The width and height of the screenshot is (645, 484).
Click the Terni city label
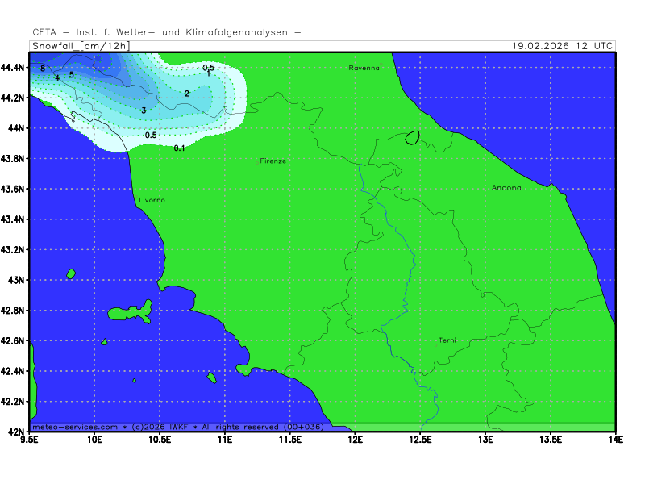(447, 340)
